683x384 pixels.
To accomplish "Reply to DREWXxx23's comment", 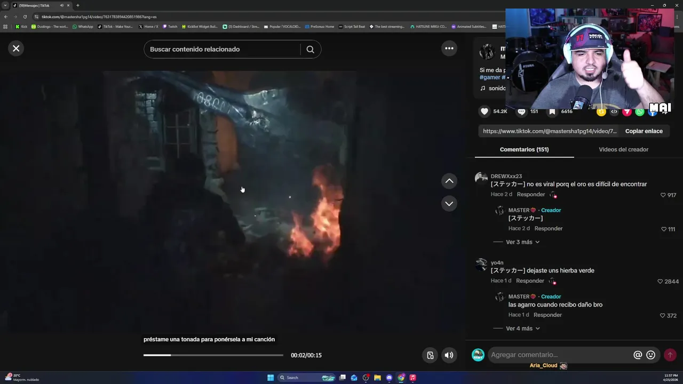I will [531, 194].
